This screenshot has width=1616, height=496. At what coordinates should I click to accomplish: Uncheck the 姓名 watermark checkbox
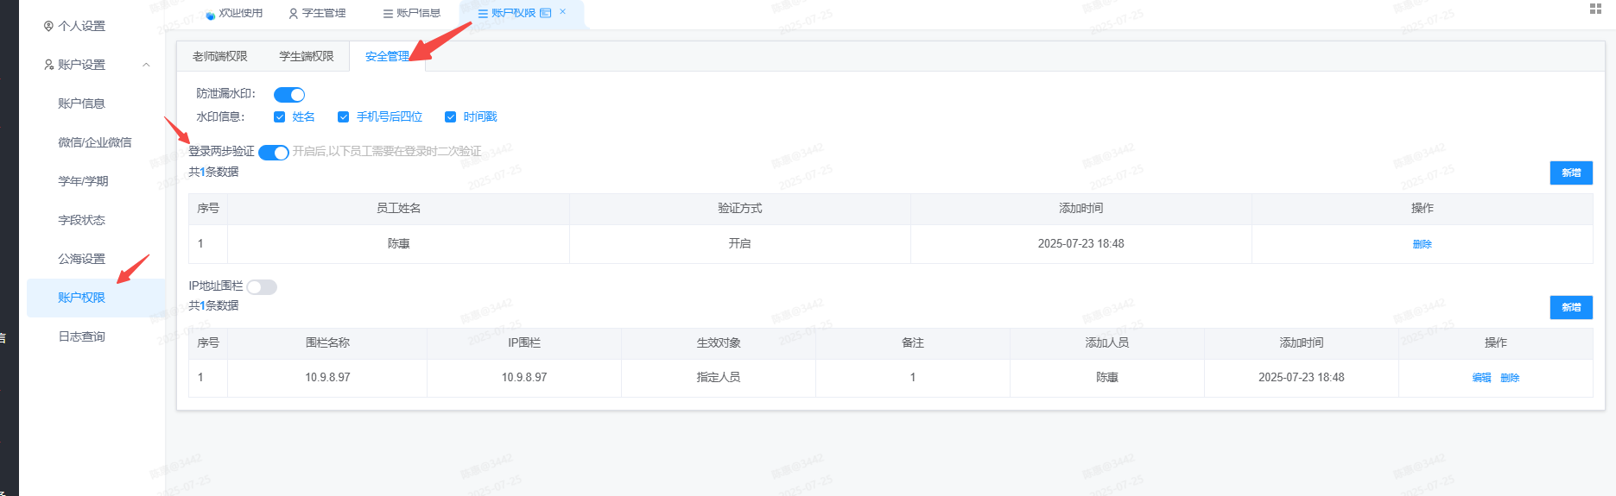coord(279,116)
